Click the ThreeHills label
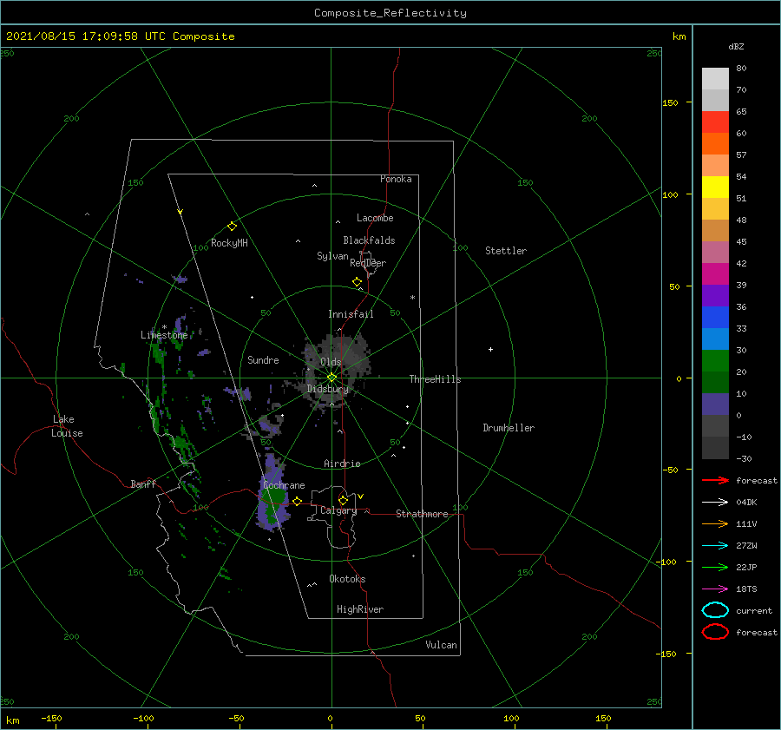Screen dimensions: 781x730 [436, 379]
